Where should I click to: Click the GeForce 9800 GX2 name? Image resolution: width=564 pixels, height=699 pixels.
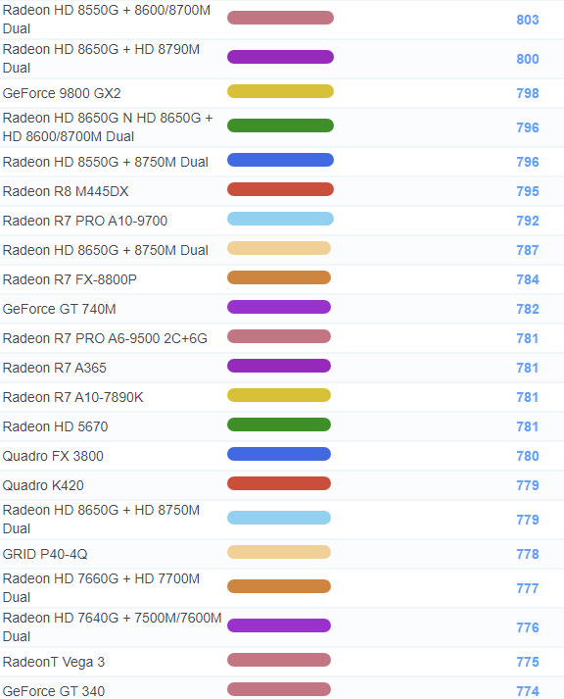tap(62, 93)
